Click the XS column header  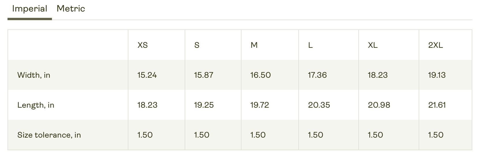tap(143, 45)
